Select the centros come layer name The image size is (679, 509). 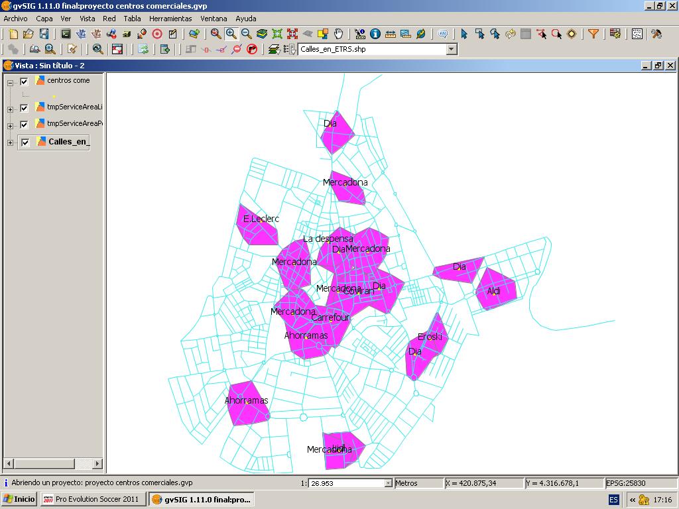[68, 80]
